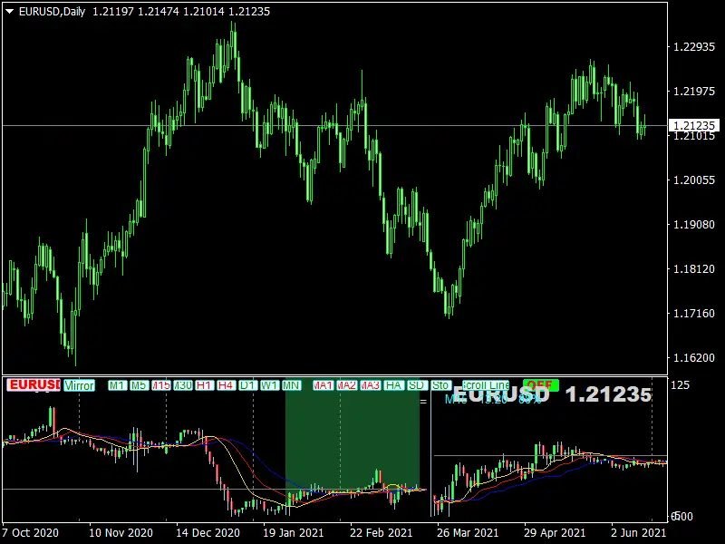Click the 7 Oct 2020 date label
725x544 pixels.
31,533
